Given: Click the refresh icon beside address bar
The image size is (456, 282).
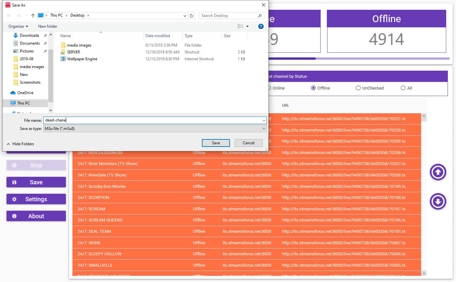Looking at the screenshot, I should [x=192, y=16].
